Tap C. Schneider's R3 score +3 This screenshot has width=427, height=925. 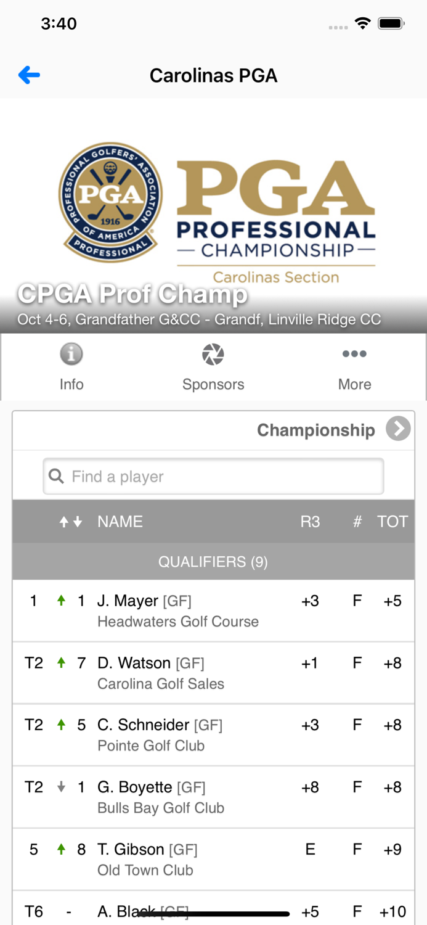pos(309,725)
